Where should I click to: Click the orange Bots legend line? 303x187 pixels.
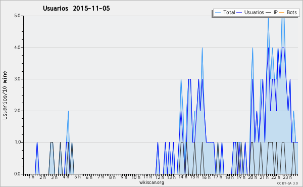click(282, 13)
